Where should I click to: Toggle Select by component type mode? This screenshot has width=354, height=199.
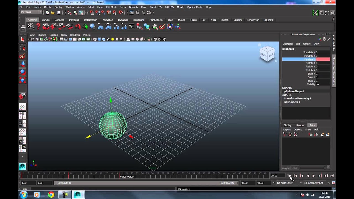tap(75, 12)
